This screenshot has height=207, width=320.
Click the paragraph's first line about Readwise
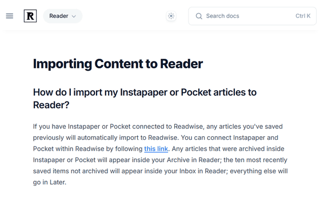point(158,127)
